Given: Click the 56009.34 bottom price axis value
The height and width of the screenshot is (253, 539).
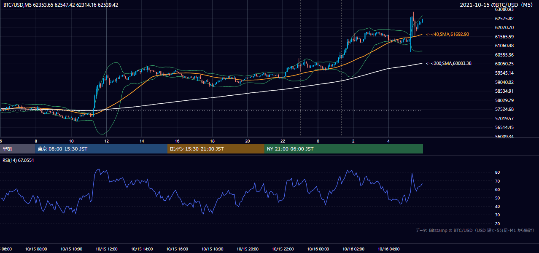Looking at the screenshot, I should click(504, 137).
